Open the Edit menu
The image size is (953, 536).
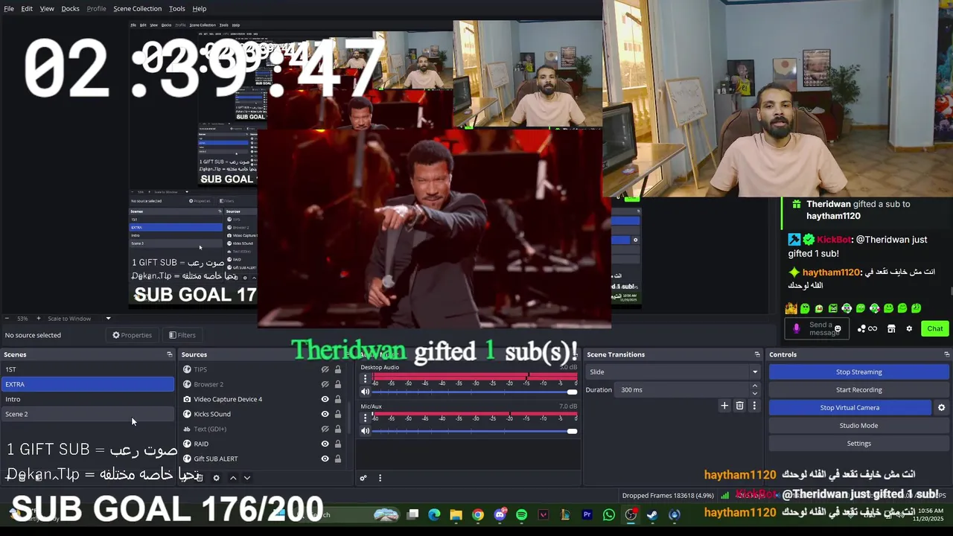(x=27, y=8)
